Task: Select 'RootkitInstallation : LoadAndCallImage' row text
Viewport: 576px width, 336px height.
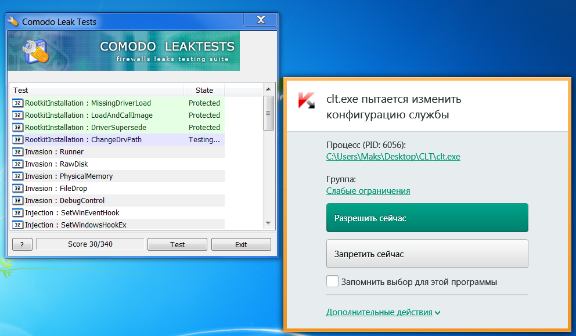Action: [x=88, y=115]
